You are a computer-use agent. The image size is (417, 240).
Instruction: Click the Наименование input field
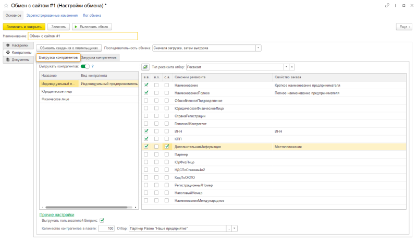point(83,36)
